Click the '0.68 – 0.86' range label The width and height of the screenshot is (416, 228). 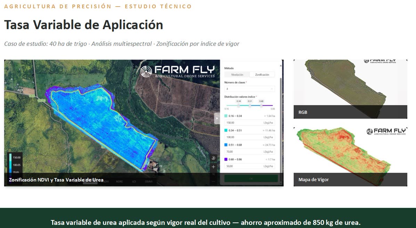pos(235,160)
